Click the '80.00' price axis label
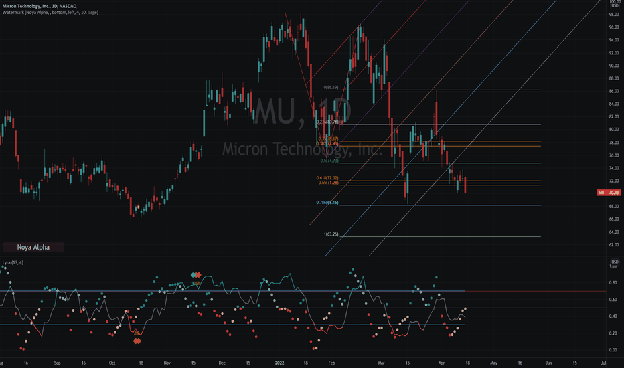 pos(614,129)
